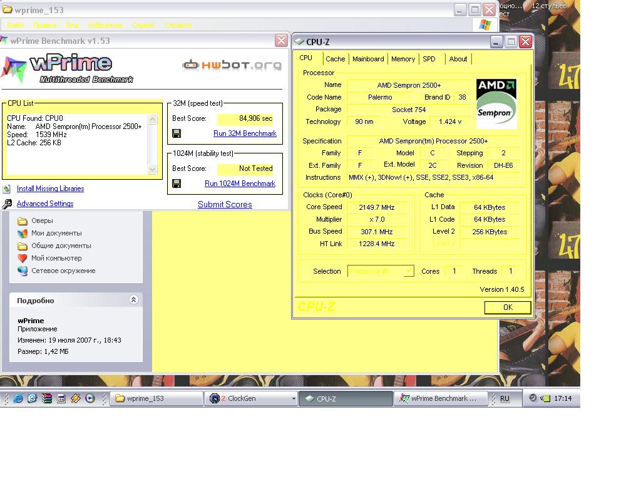This screenshot has height=481, width=641.
Task: Click the Core Speed value 2149.7 MHz
Action: pyautogui.click(x=376, y=207)
